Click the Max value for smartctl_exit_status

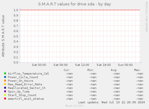point(140,99)
